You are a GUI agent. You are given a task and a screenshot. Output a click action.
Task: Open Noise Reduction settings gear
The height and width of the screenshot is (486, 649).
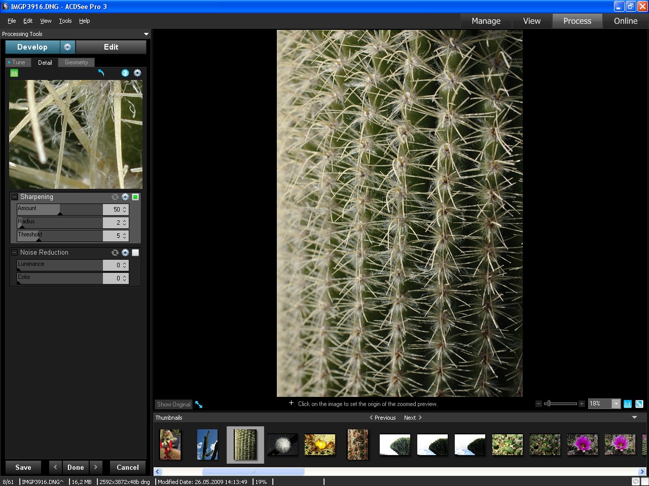point(125,253)
